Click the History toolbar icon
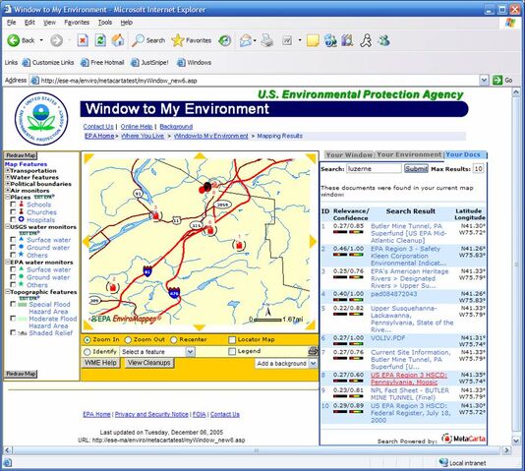525x471 pixels. click(225, 40)
